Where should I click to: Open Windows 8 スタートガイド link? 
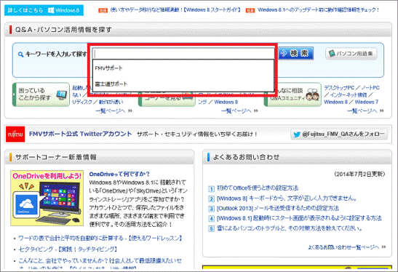click(175, 10)
